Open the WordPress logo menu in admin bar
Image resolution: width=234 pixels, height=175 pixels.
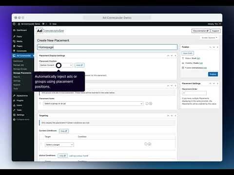(x=14, y=24)
